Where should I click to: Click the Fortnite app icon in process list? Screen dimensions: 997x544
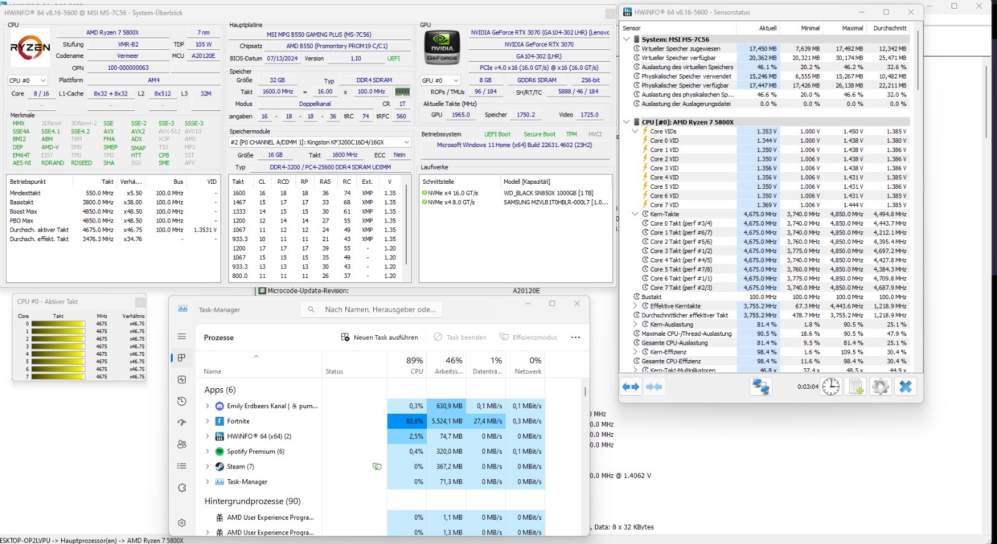(219, 421)
